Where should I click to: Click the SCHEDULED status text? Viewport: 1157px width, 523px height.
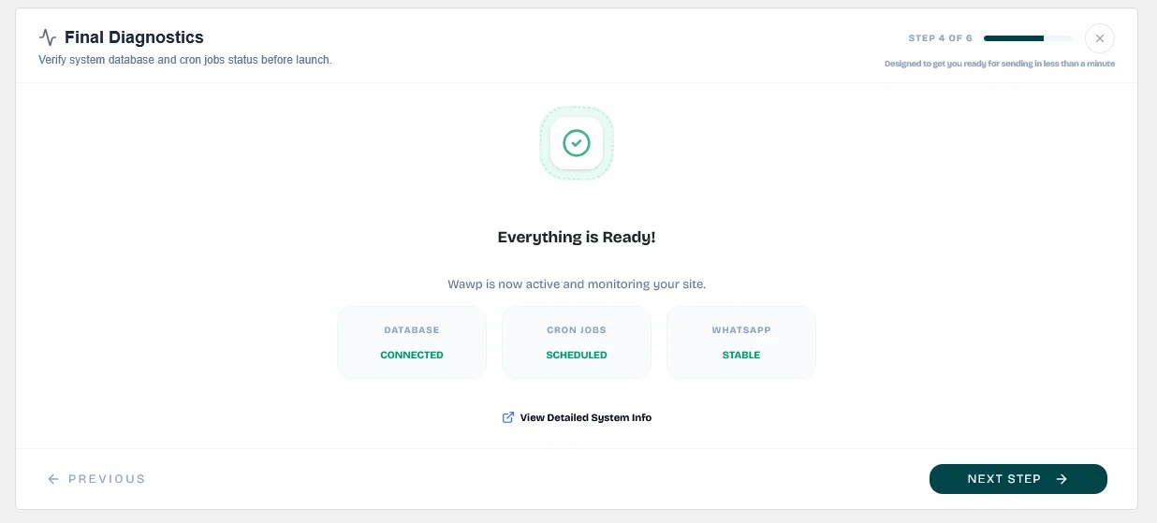pos(577,355)
